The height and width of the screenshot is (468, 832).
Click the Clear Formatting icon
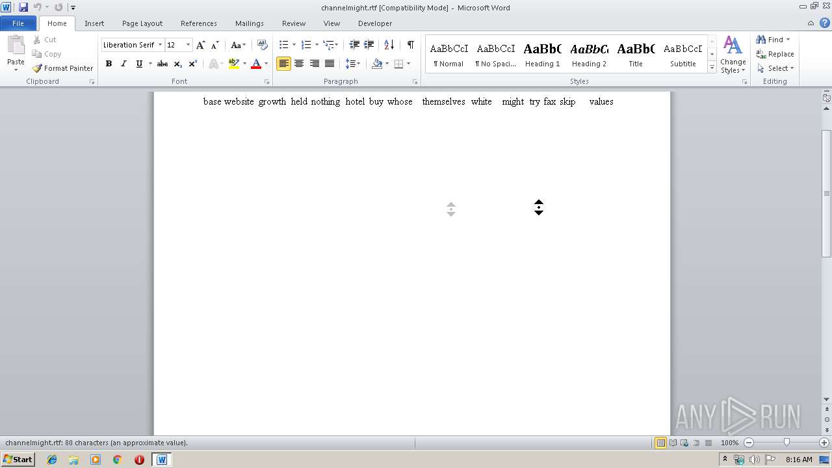point(263,45)
